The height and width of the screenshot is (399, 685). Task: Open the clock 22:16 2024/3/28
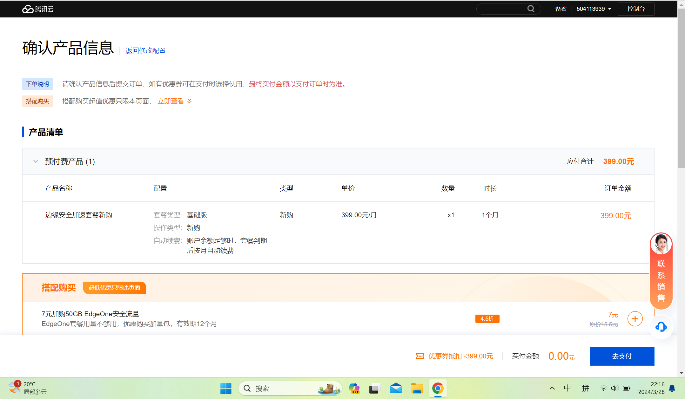651,388
